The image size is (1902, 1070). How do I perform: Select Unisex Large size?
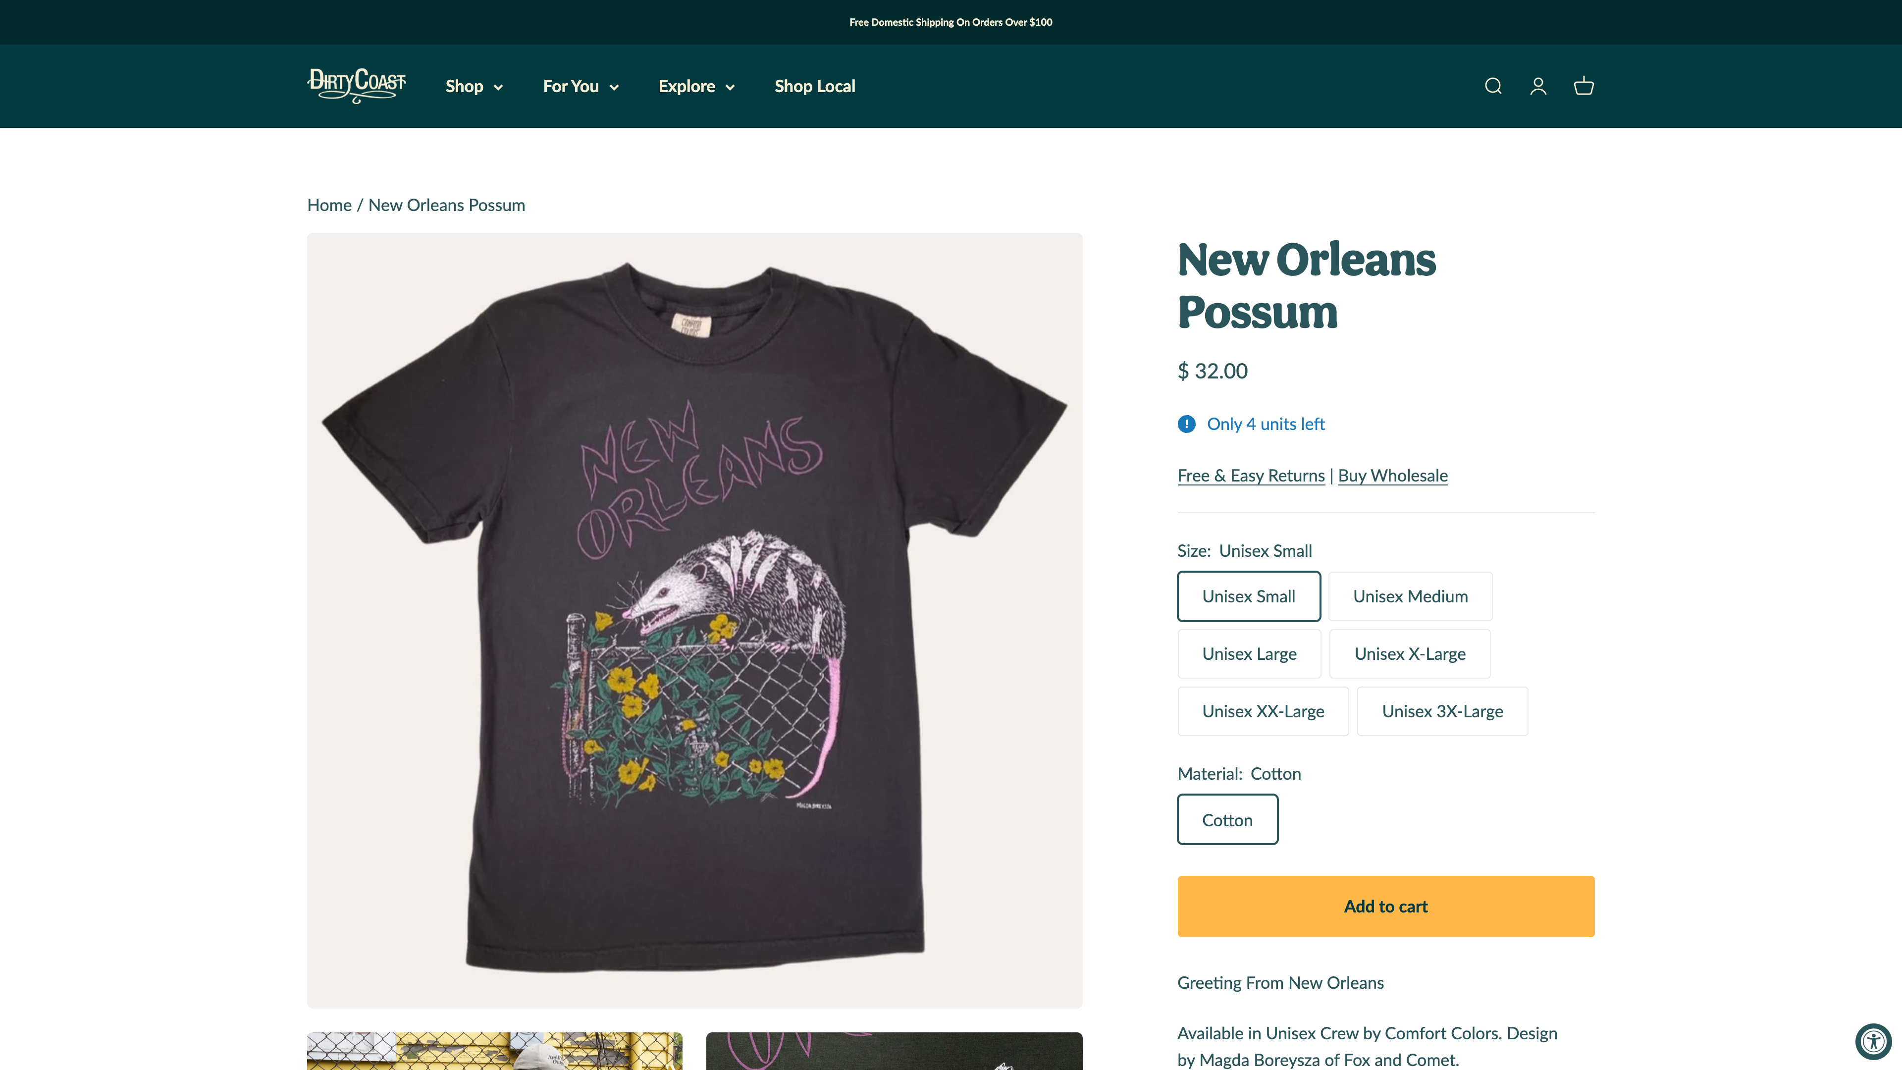pos(1249,653)
